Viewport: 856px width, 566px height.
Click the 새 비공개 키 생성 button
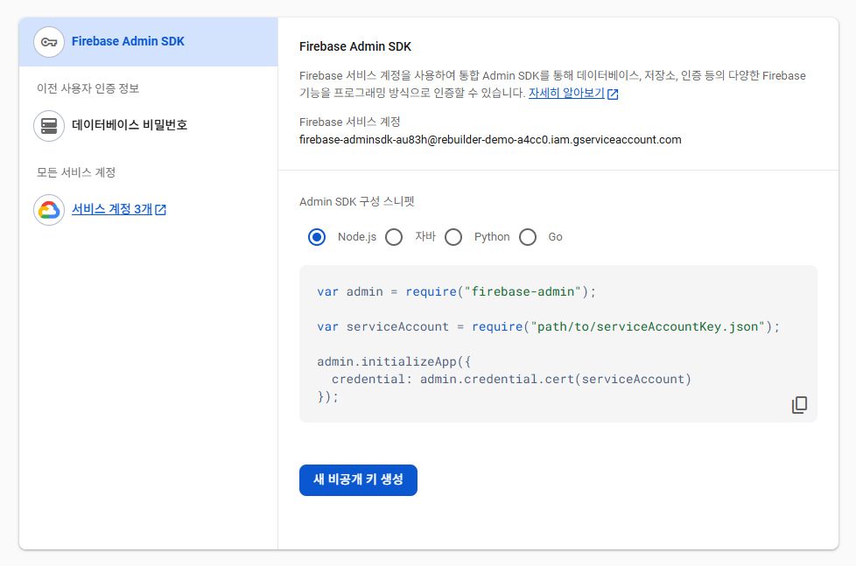coord(358,479)
